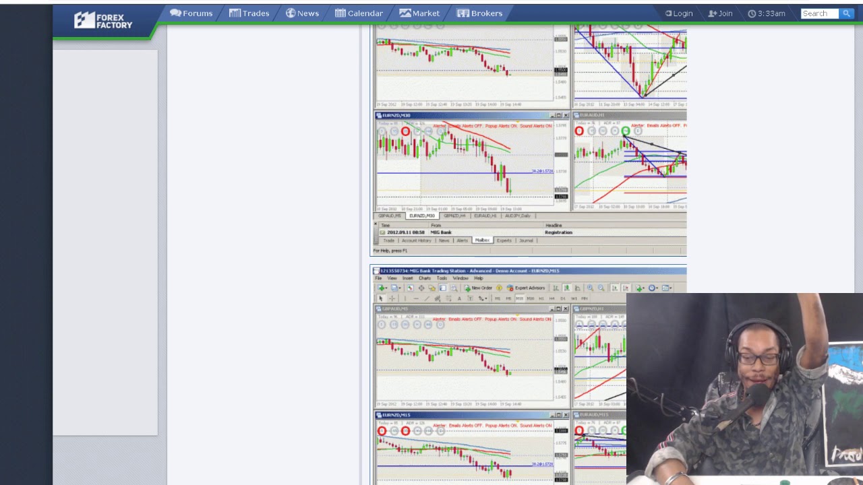This screenshot has width=863, height=485.
Task: Open Help menu in the MT4 screenshot
Action: [478, 278]
